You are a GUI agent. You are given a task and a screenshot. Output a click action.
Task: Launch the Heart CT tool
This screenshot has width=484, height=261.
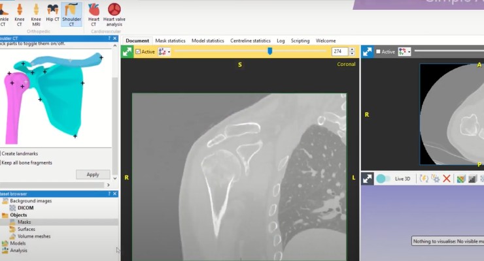(94, 14)
